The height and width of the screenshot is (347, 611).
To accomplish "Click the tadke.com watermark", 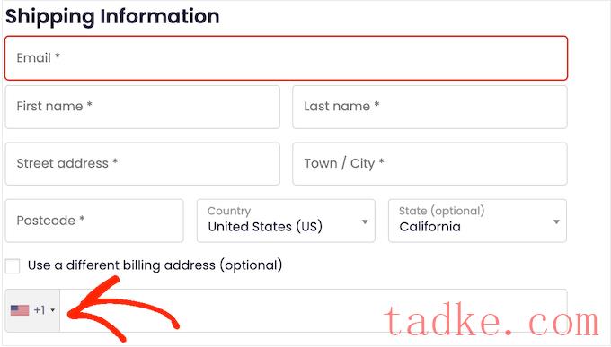I will coord(491,320).
